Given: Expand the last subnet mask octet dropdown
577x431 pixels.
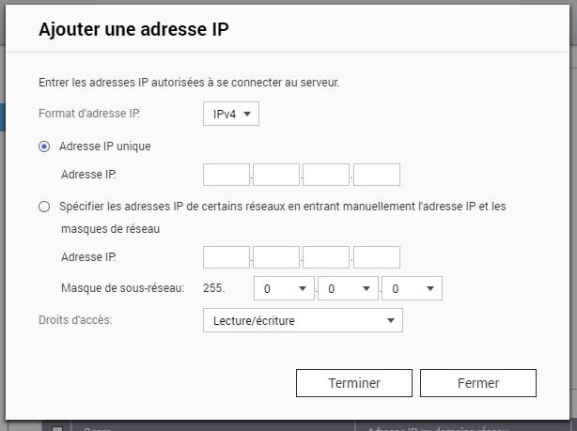Looking at the screenshot, I should coord(412,288).
